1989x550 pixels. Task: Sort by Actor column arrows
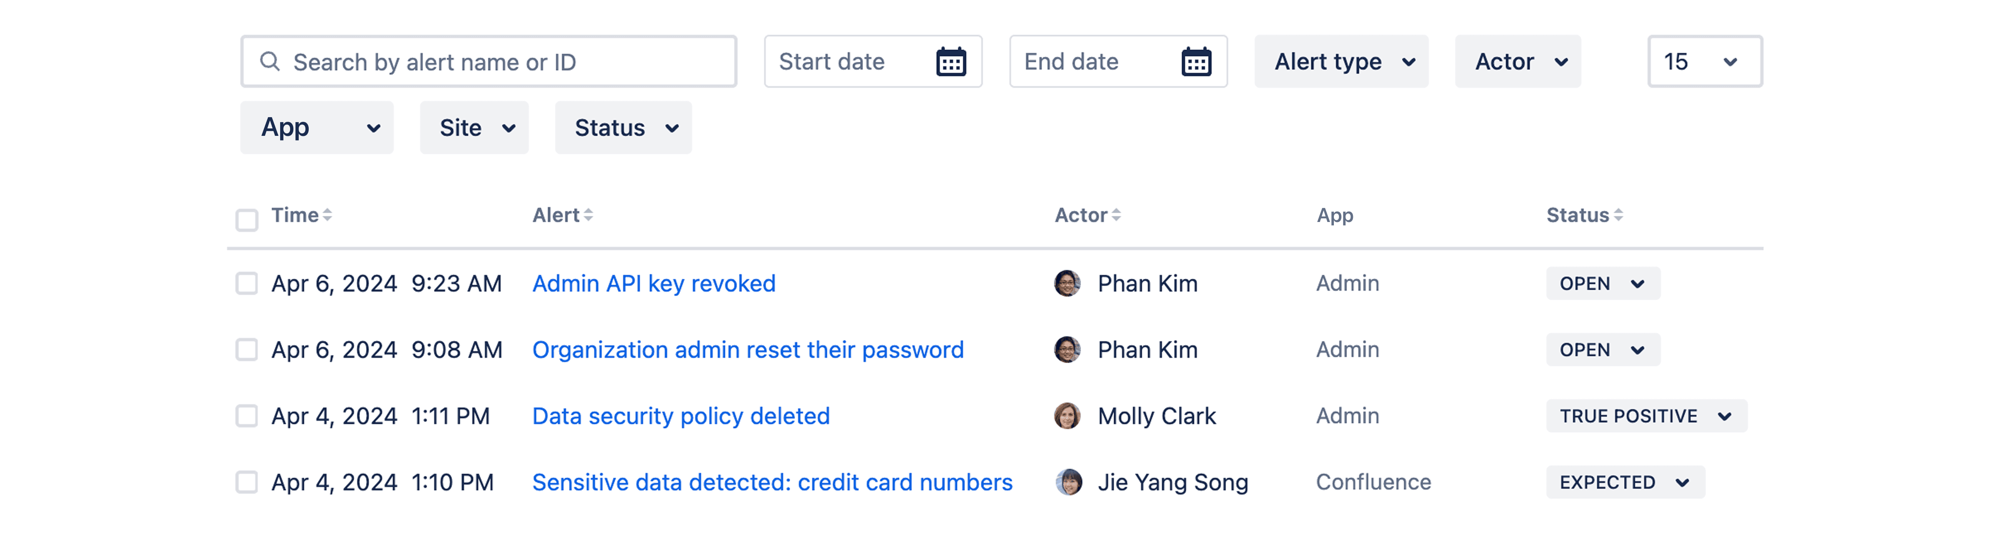[1116, 215]
